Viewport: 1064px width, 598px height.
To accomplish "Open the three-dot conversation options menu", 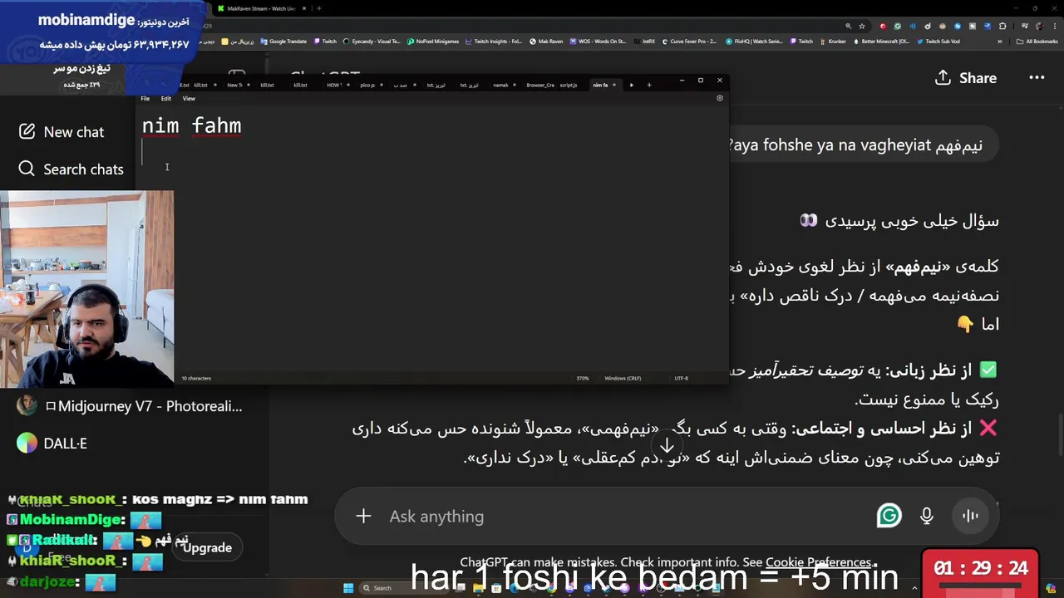I will [1037, 78].
